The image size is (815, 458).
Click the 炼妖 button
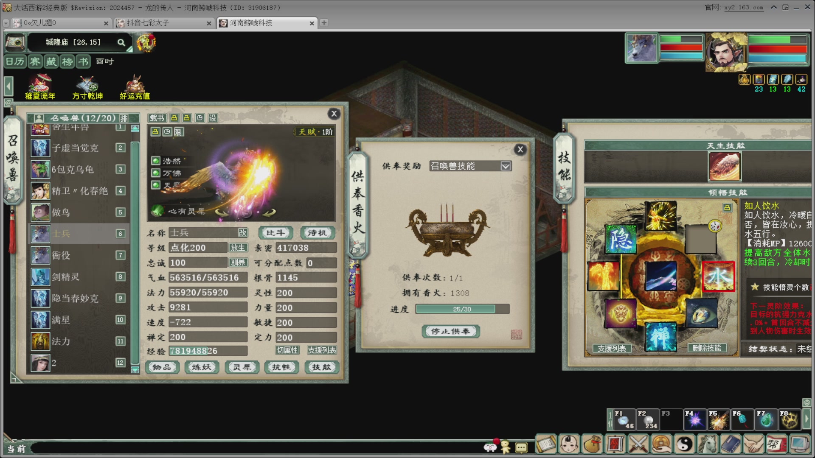[x=202, y=367]
